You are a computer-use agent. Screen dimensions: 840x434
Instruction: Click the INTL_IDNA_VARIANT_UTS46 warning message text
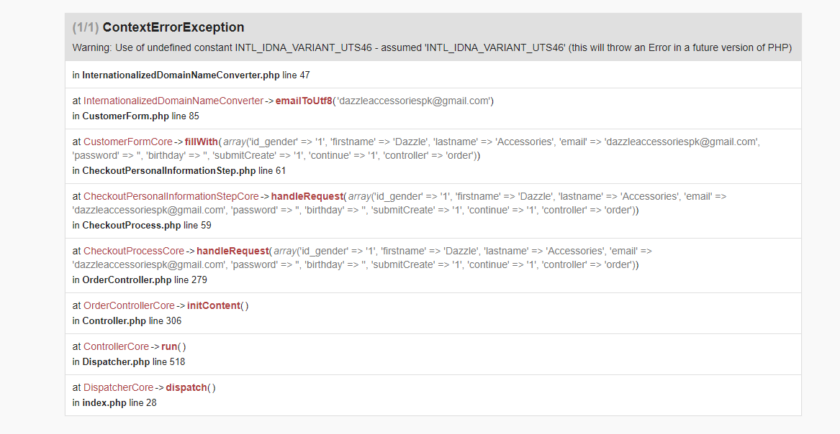[x=432, y=48]
